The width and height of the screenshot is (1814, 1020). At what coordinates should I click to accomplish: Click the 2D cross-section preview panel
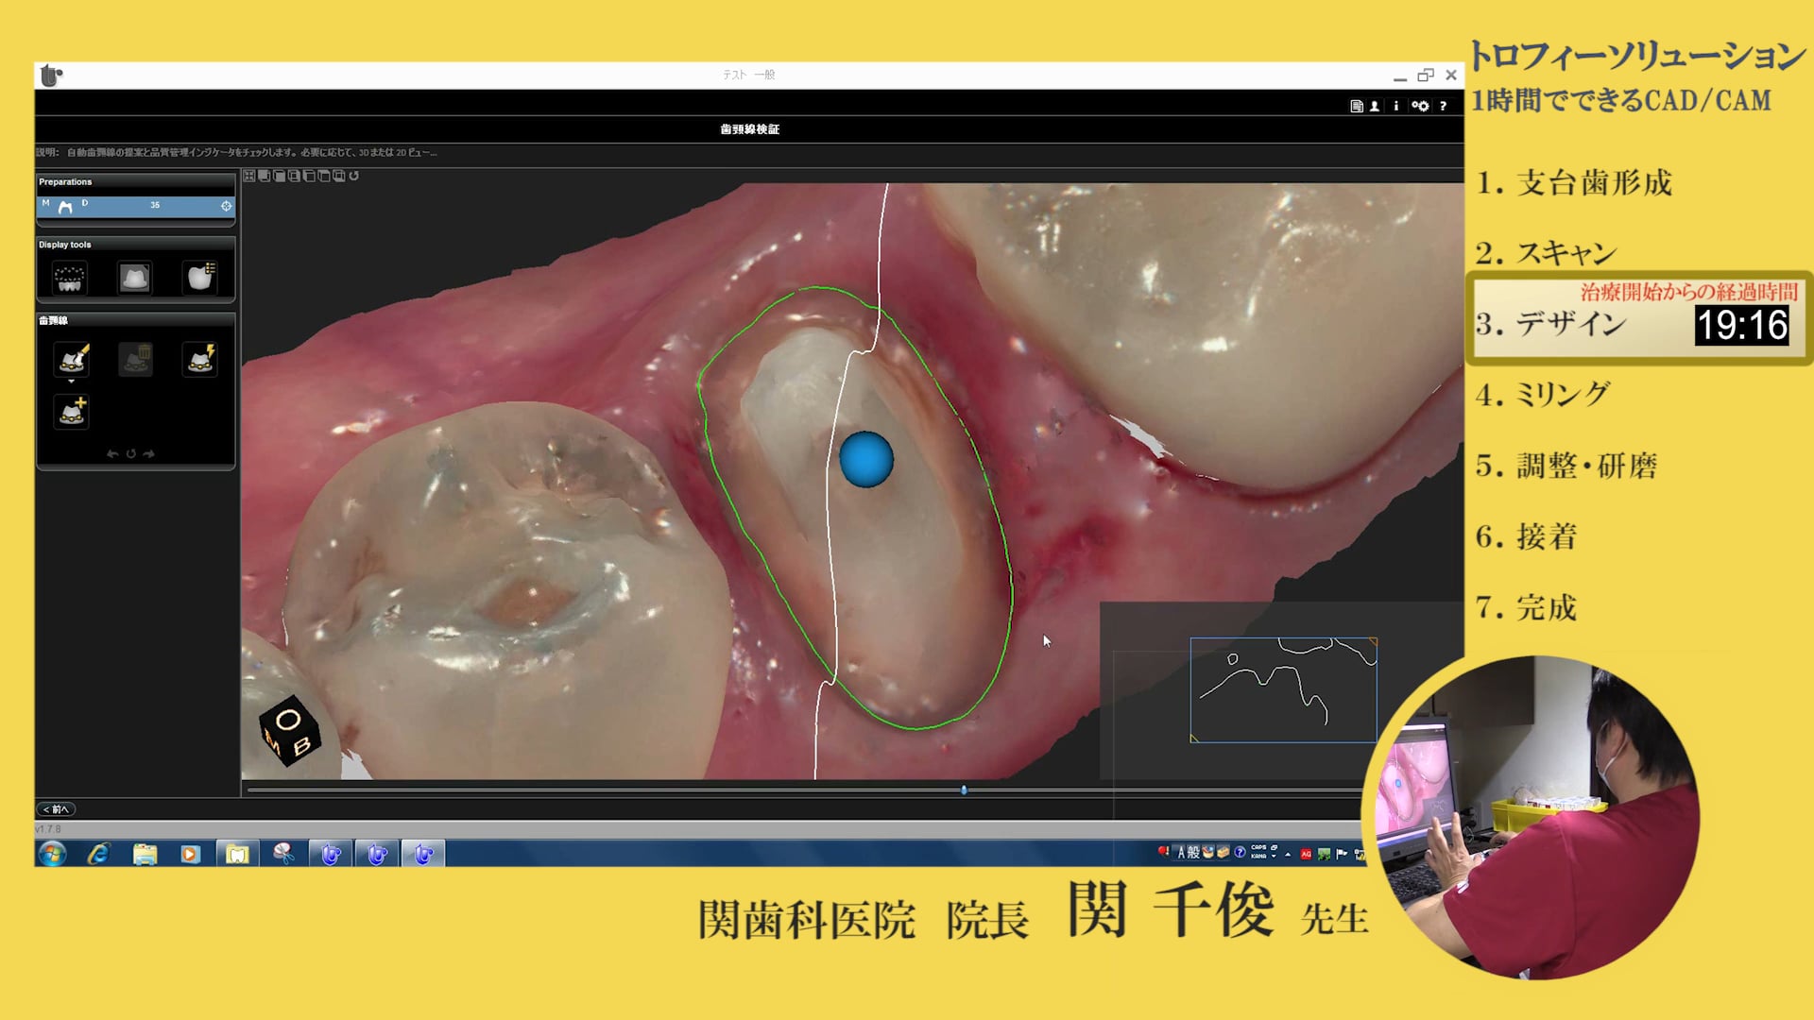[1283, 689]
